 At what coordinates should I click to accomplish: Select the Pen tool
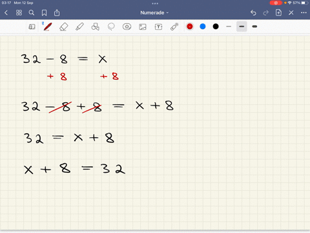tap(48, 27)
